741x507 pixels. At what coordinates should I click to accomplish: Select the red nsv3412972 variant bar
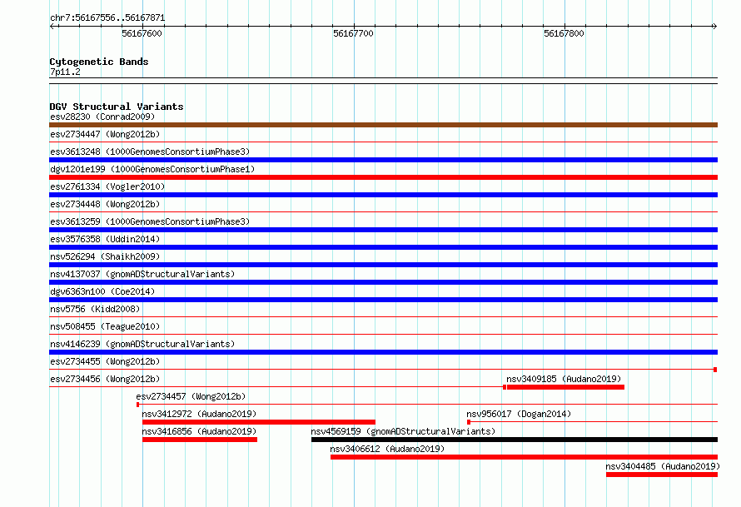click(259, 422)
